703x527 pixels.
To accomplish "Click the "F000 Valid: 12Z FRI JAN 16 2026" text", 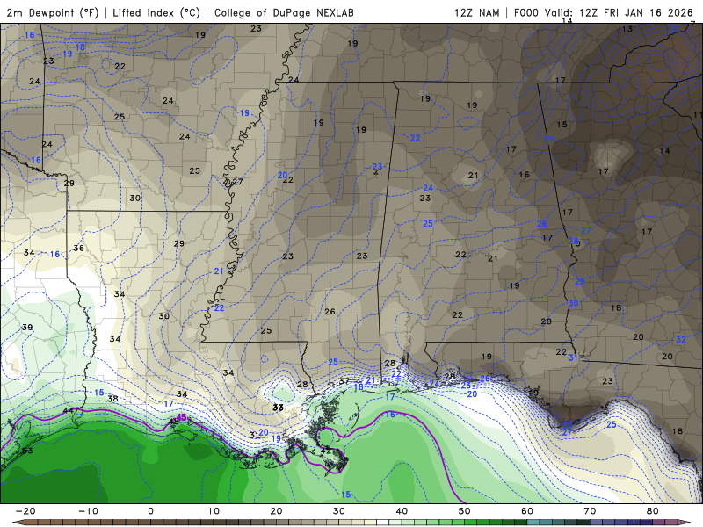I will (x=604, y=13).
